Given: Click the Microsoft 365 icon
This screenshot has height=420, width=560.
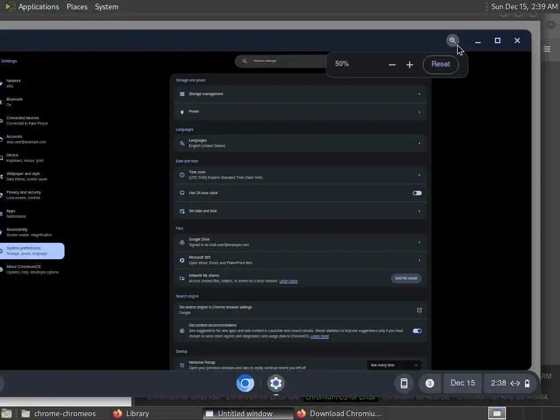Looking at the screenshot, I should [182, 260].
